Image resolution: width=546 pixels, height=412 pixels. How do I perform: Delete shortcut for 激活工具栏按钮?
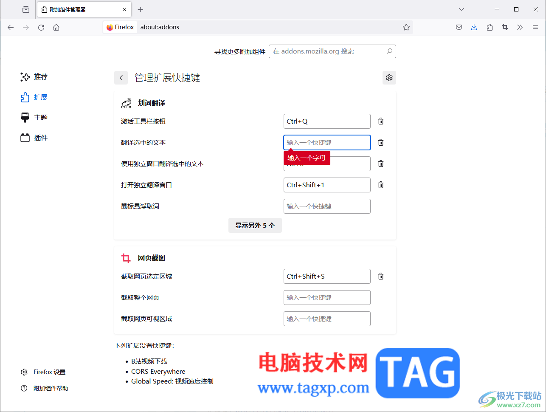point(381,121)
